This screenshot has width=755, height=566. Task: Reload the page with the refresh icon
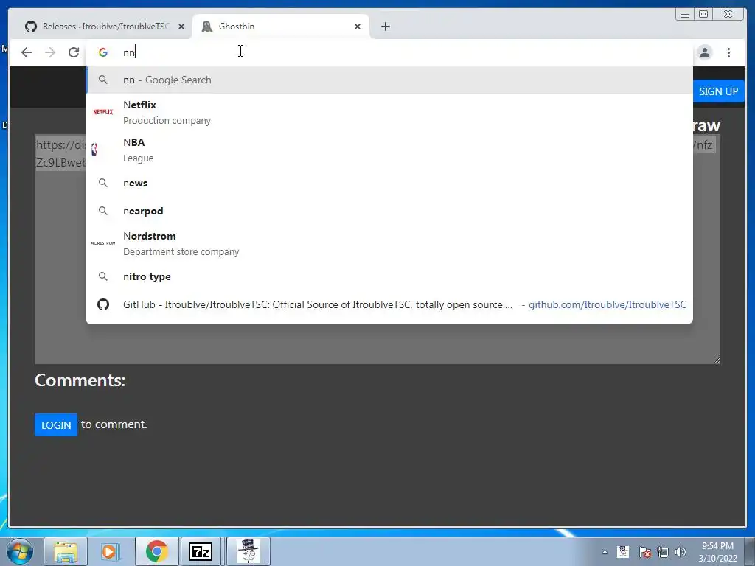point(73,52)
